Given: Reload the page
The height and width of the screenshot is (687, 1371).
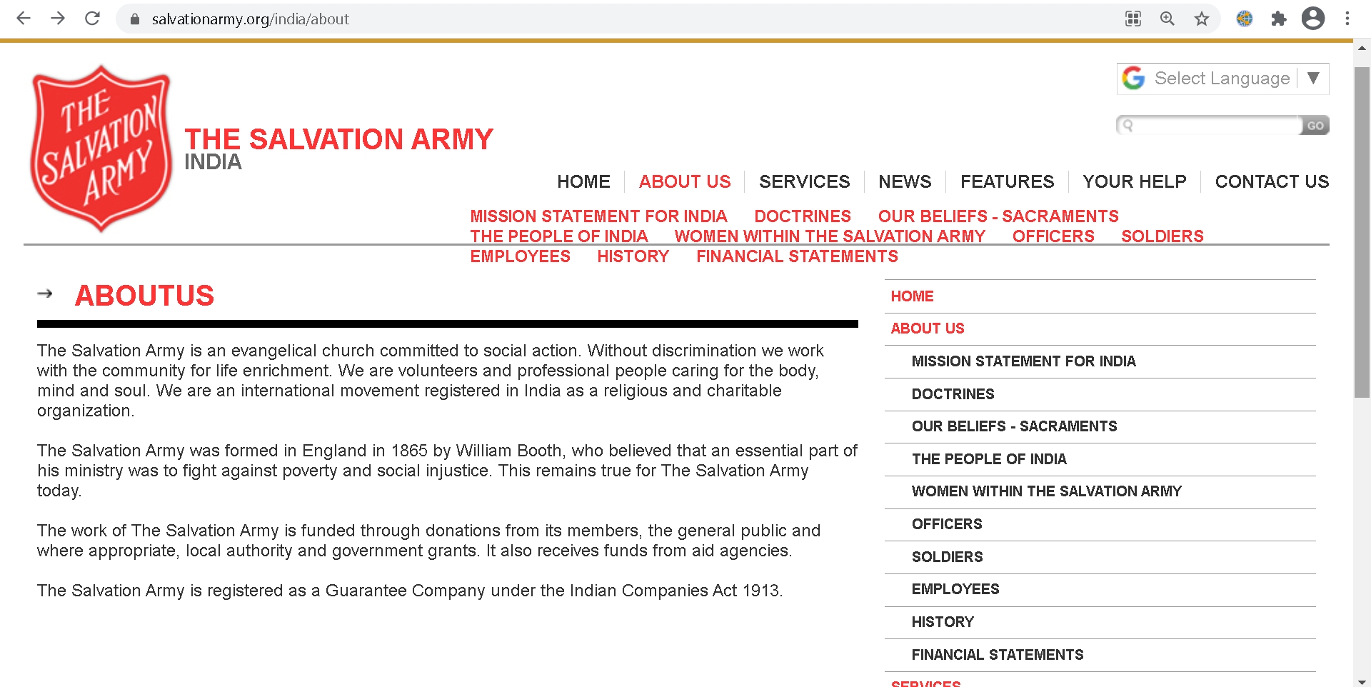Looking at the screenshot, I should pos(92,19).
